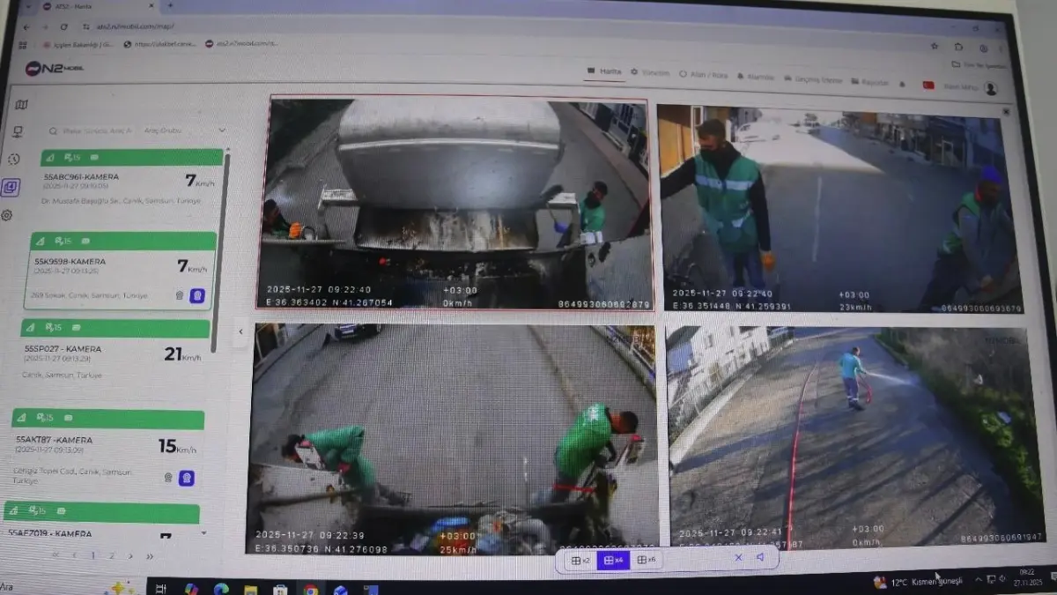
Task: Click blue camera button on 55AKT87-KAMERA card
Action: 187,478
